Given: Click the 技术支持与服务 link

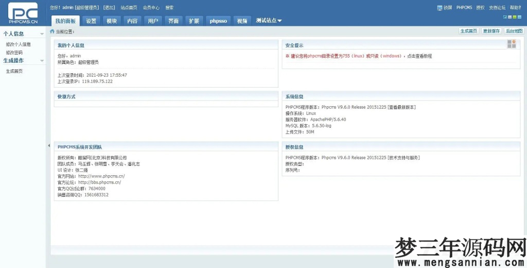Looking at the screenshot, I should [x=403, y=158].
